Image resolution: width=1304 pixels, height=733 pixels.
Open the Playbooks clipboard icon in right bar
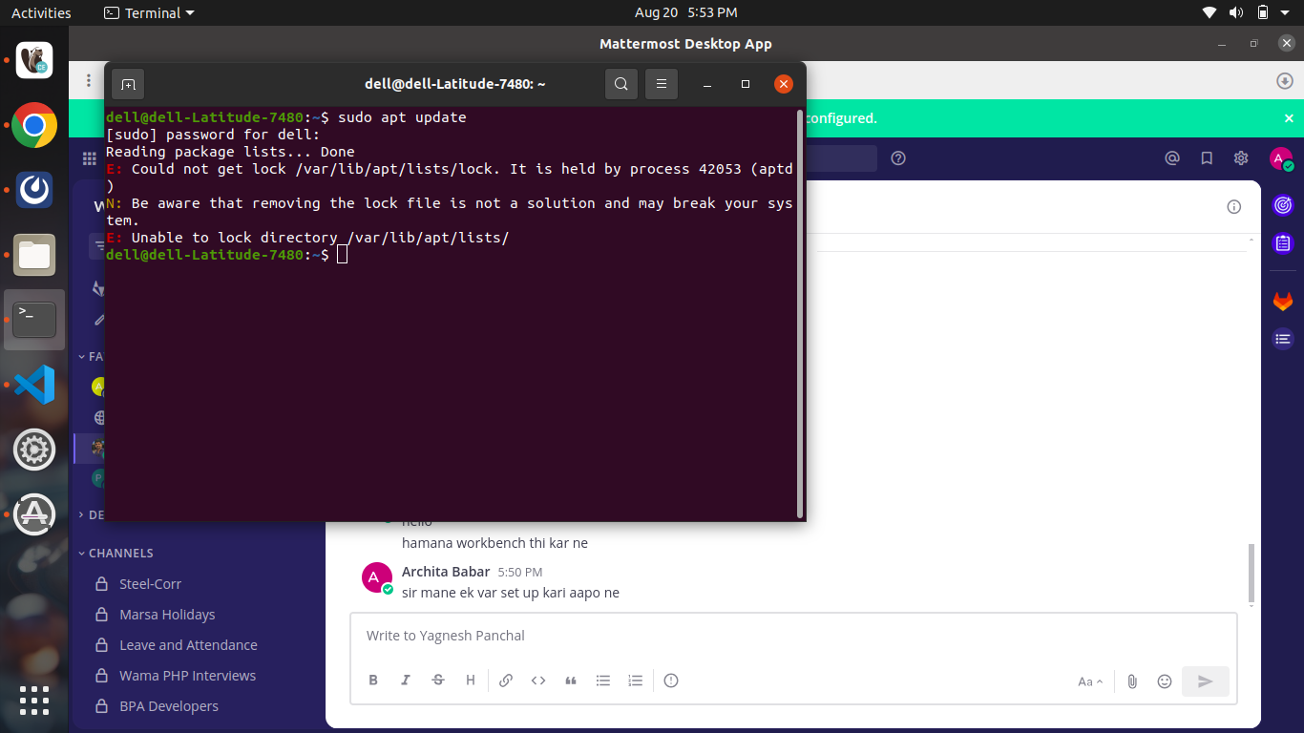(1283, 243)
